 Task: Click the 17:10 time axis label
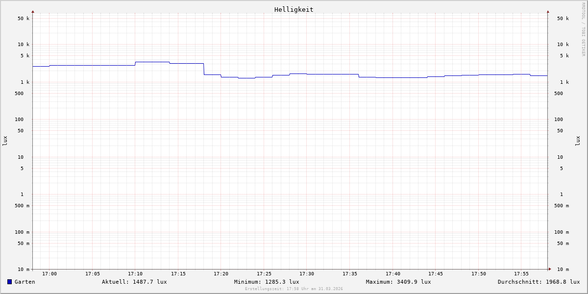coord(135,274)
